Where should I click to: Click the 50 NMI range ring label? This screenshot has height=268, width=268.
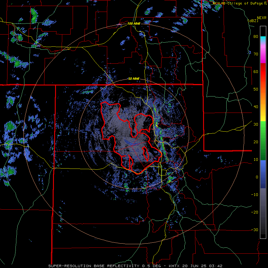134,79
